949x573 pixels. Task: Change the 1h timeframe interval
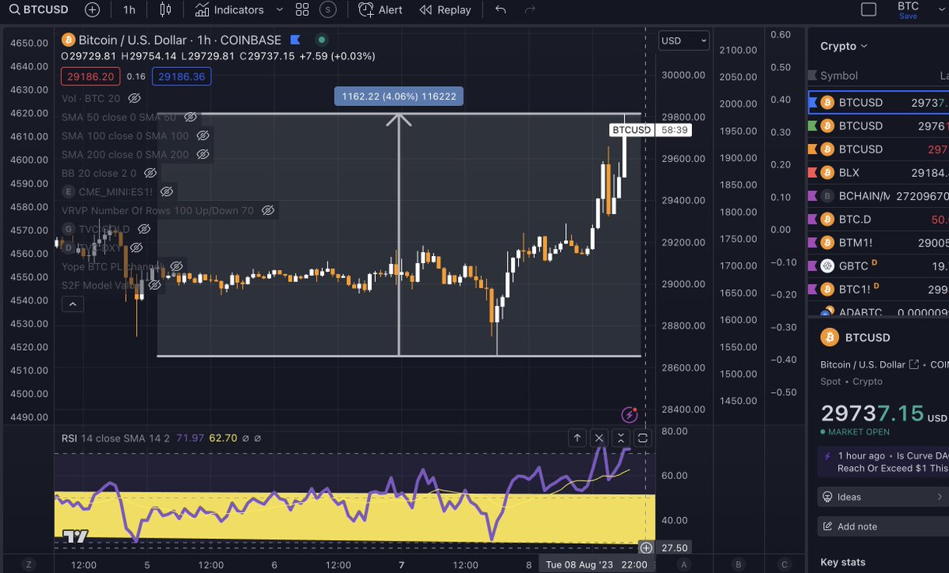129,9
